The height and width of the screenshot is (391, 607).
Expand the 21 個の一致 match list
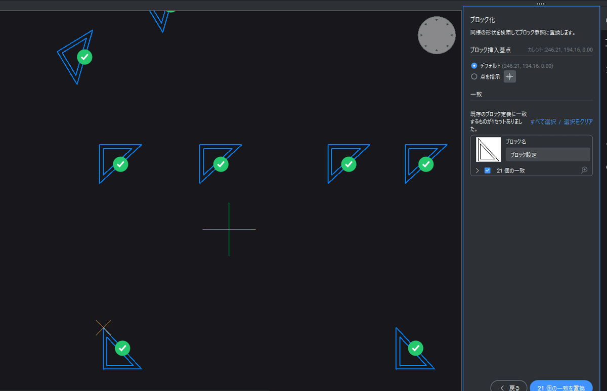(x=478, y=170)
